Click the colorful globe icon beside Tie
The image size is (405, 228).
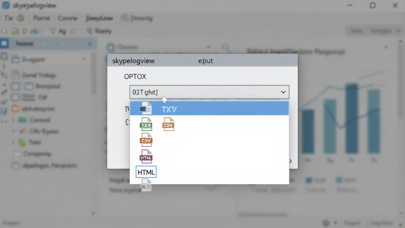tap(21, 18)
